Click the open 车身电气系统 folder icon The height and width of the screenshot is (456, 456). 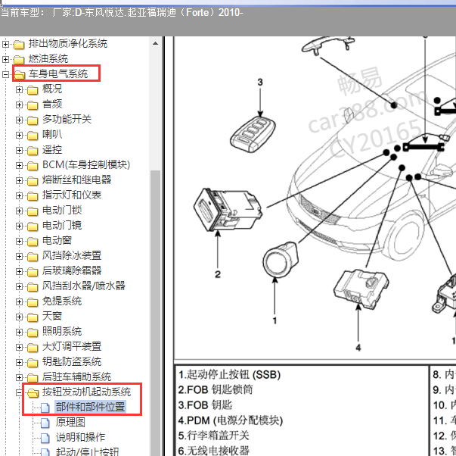click(20, 75)
